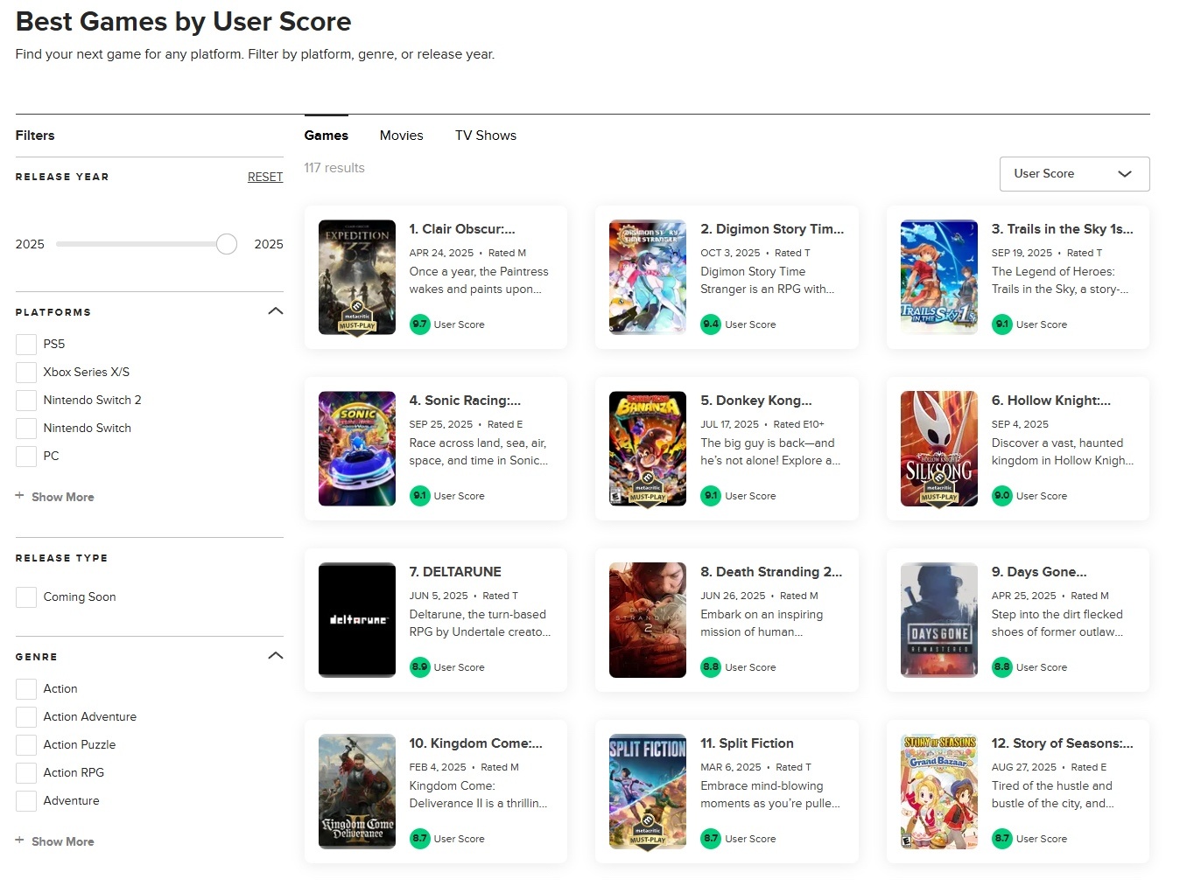Tick the Nintendo Switch 2 checkbox
Viewport: 1180px width, 886px height.
(x=26, y=400)
